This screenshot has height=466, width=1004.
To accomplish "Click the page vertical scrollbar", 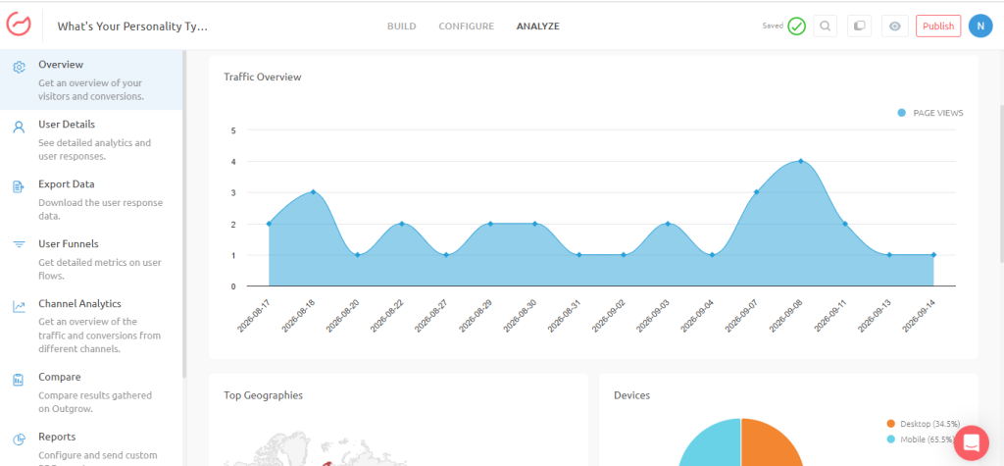I will (x=1001, y=182).
